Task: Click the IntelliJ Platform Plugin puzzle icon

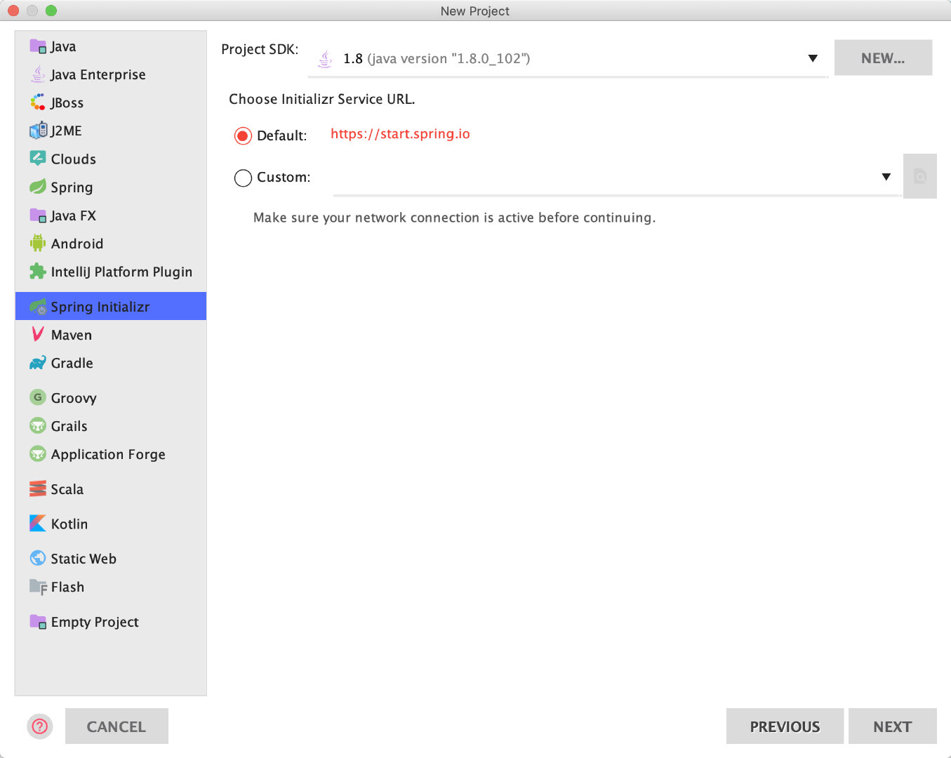Action: 38,272
